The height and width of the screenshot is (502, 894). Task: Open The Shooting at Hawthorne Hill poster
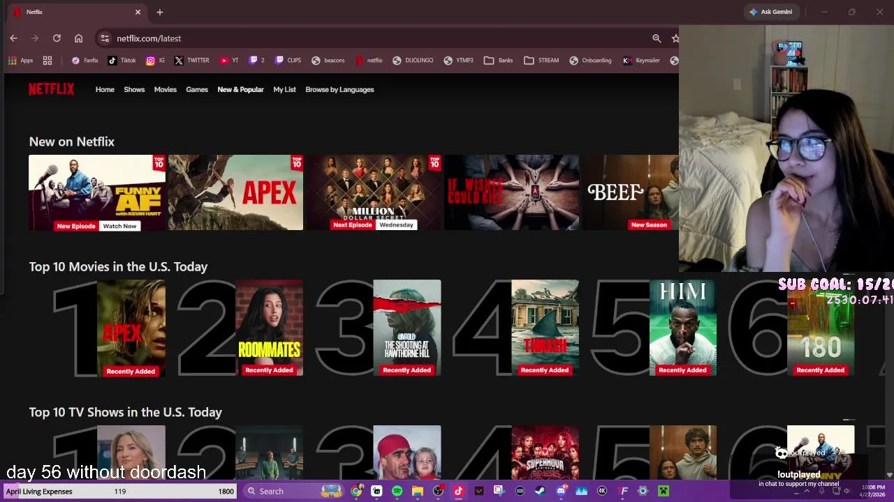click(407, 328)
